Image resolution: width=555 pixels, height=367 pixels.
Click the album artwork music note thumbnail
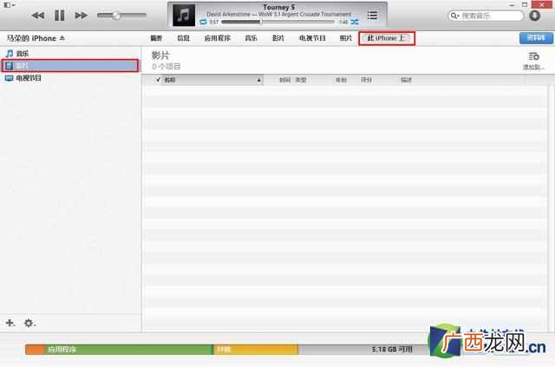183,16
